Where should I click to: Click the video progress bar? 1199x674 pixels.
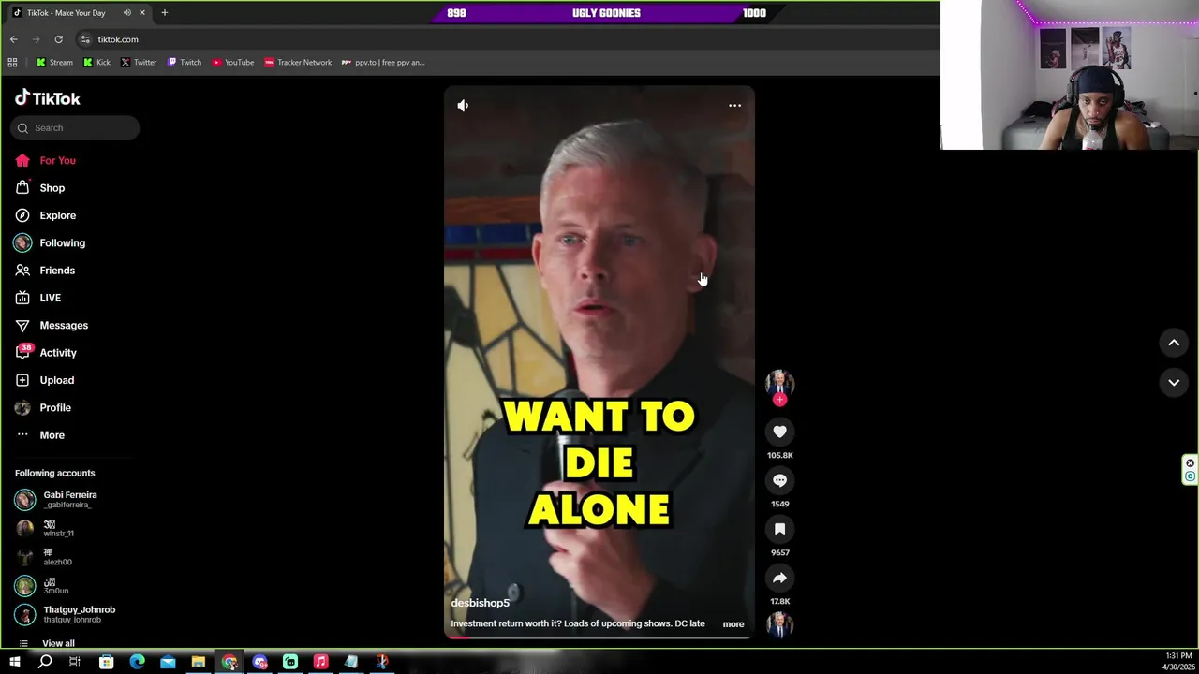coord(599,637)
